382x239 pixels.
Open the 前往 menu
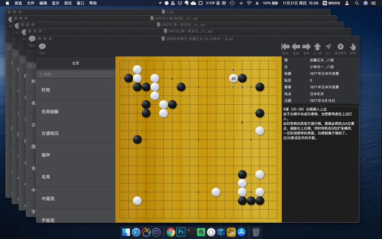pyautogui.click(x=68, y=3)
